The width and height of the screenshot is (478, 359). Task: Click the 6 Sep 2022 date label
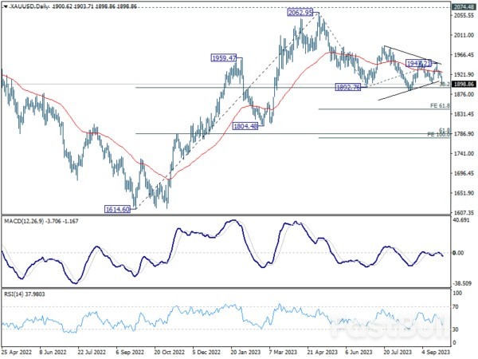click(130, 352)
